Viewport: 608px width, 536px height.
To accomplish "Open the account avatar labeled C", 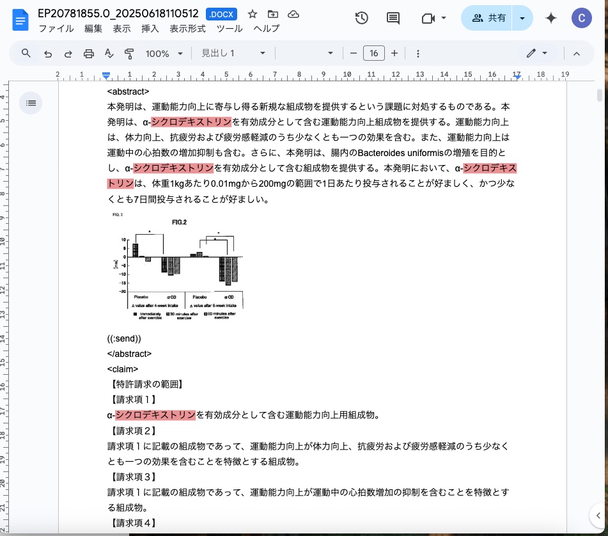I will (581, 18).
